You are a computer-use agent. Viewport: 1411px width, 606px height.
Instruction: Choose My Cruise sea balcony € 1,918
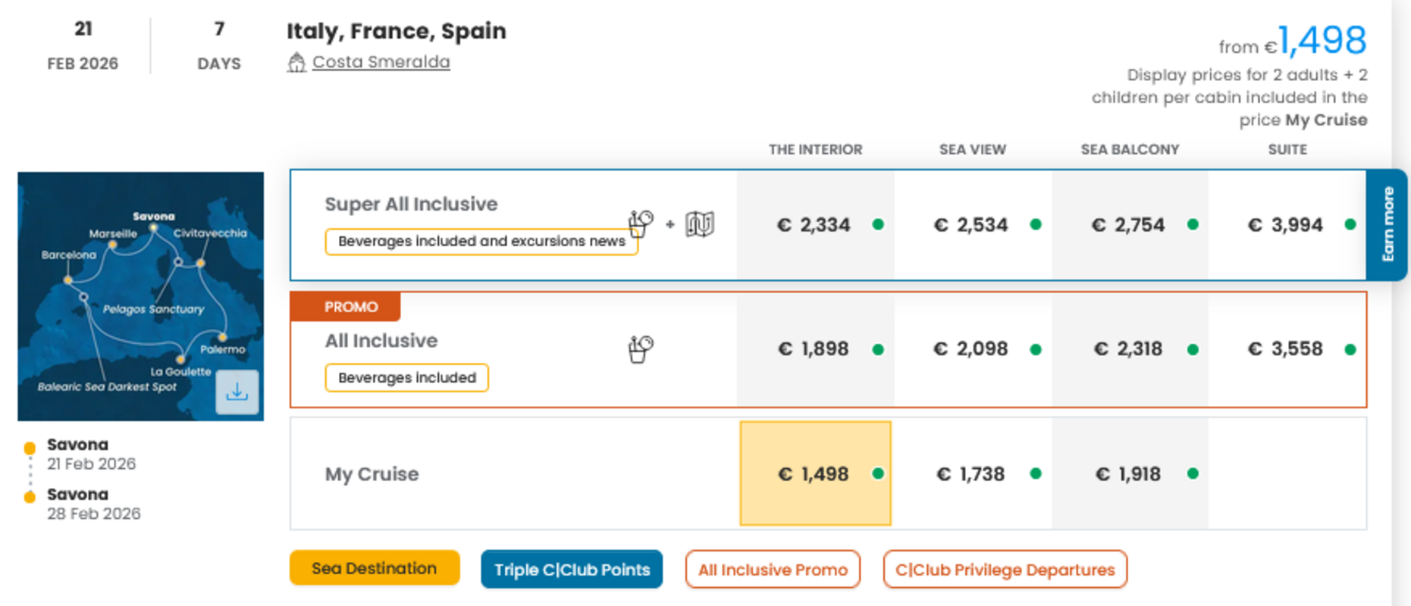tap(1128, 474)
